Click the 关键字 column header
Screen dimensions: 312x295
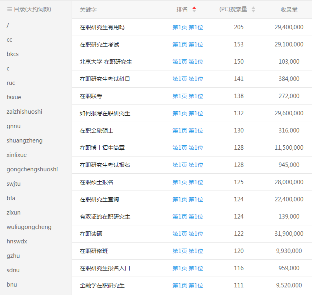[x=88, y=9]
